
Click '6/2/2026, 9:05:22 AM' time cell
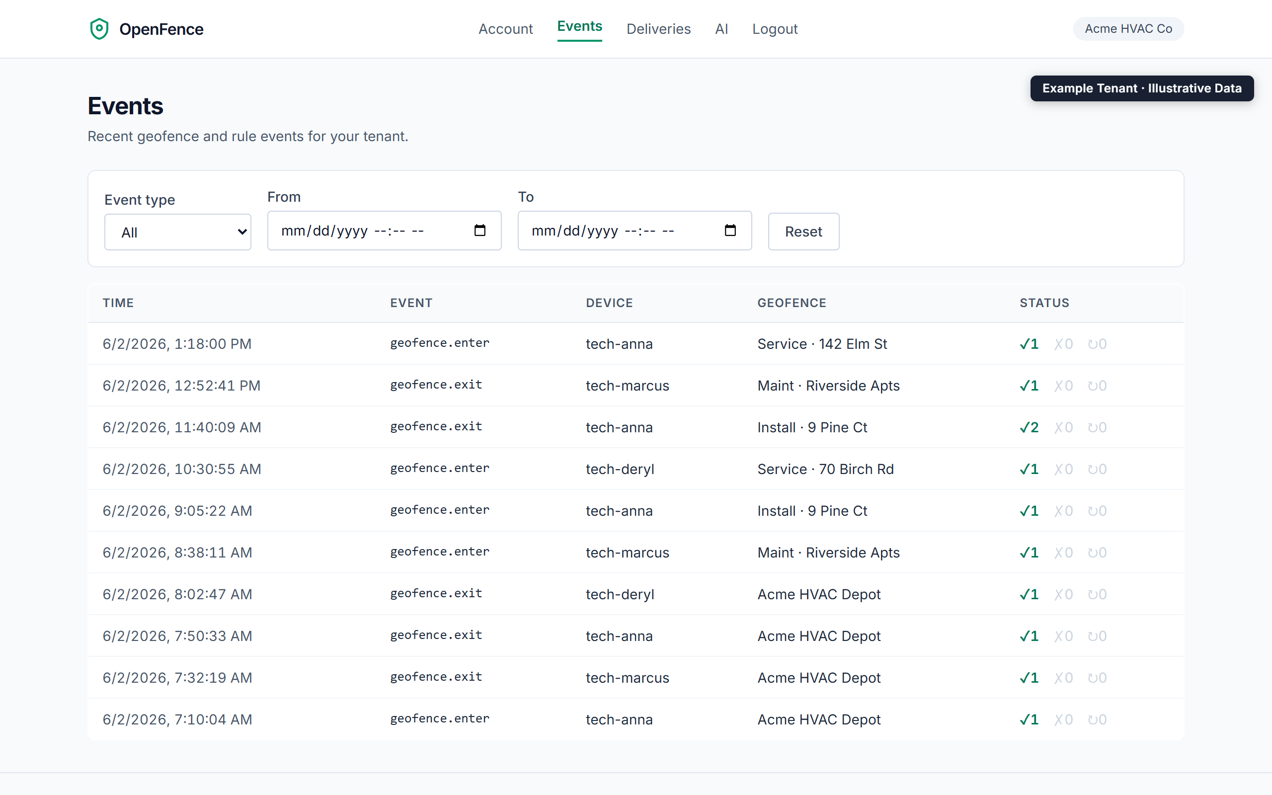(178, 511)
